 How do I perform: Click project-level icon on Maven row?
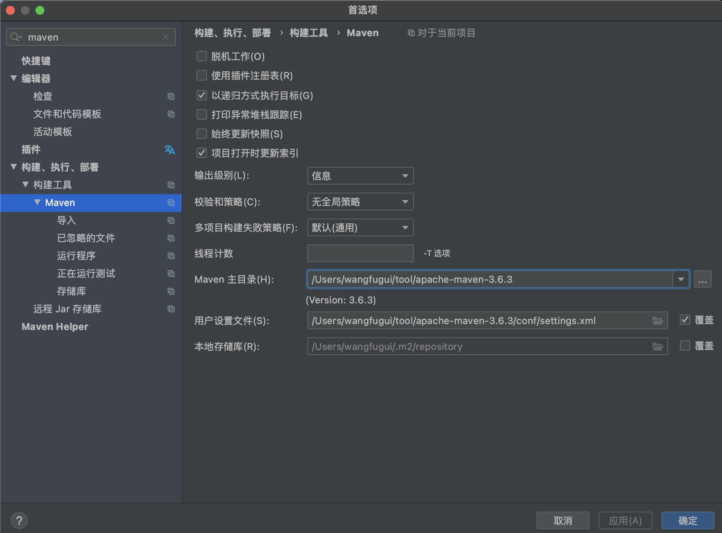point(171,203)
